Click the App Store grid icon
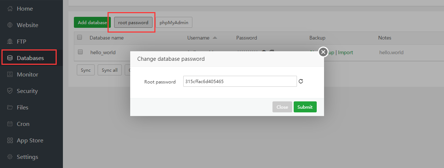 (x=10, y=140)
